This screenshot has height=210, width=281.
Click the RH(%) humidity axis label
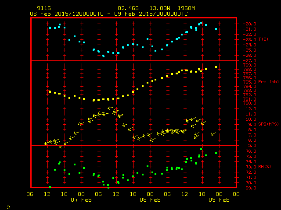pyautogui.click(x=264, y=166)
